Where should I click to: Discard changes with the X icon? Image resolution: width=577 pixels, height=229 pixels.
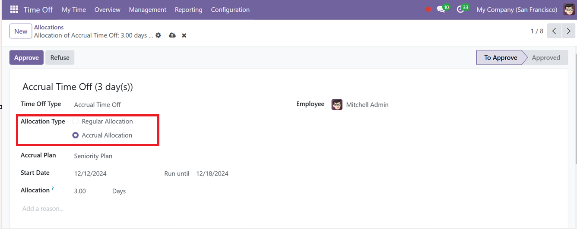click(184, 35)
